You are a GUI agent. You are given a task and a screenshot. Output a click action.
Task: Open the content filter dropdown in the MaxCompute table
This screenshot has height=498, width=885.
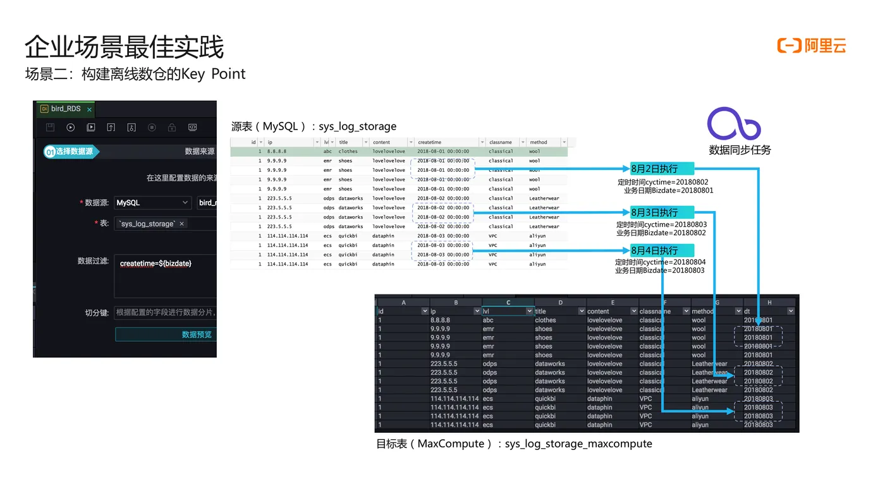pos(633,311)
